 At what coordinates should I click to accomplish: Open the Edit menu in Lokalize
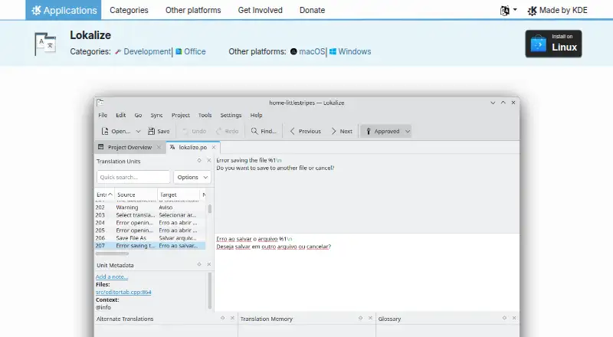click(121, 115)
